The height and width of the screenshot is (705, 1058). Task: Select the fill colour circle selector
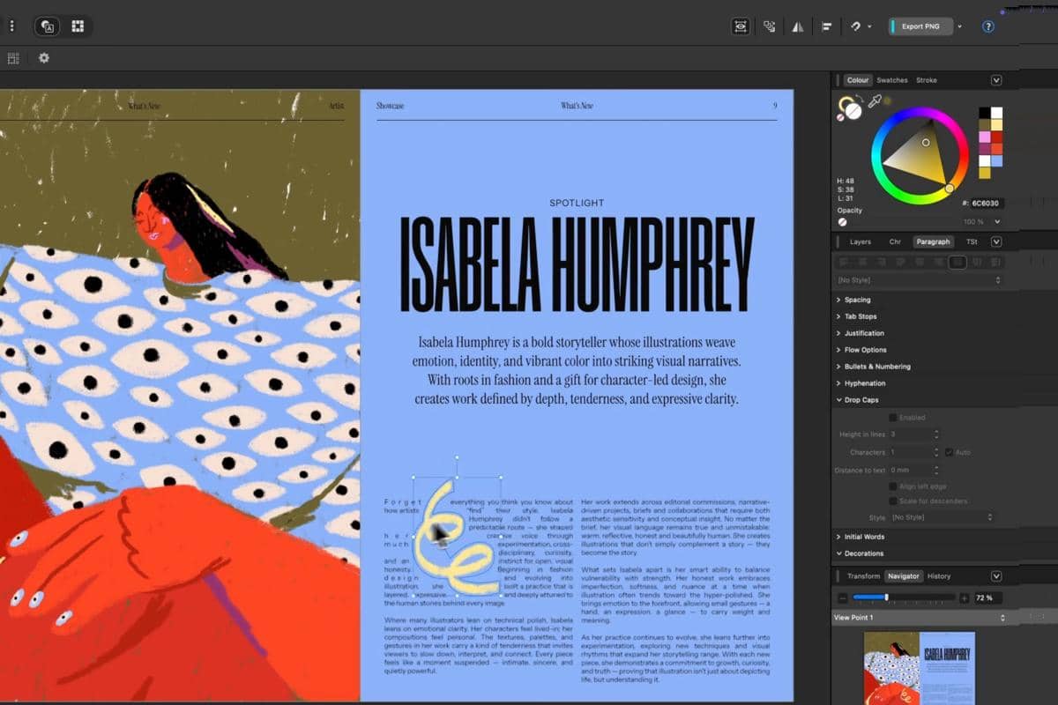[x=853, y=112]
